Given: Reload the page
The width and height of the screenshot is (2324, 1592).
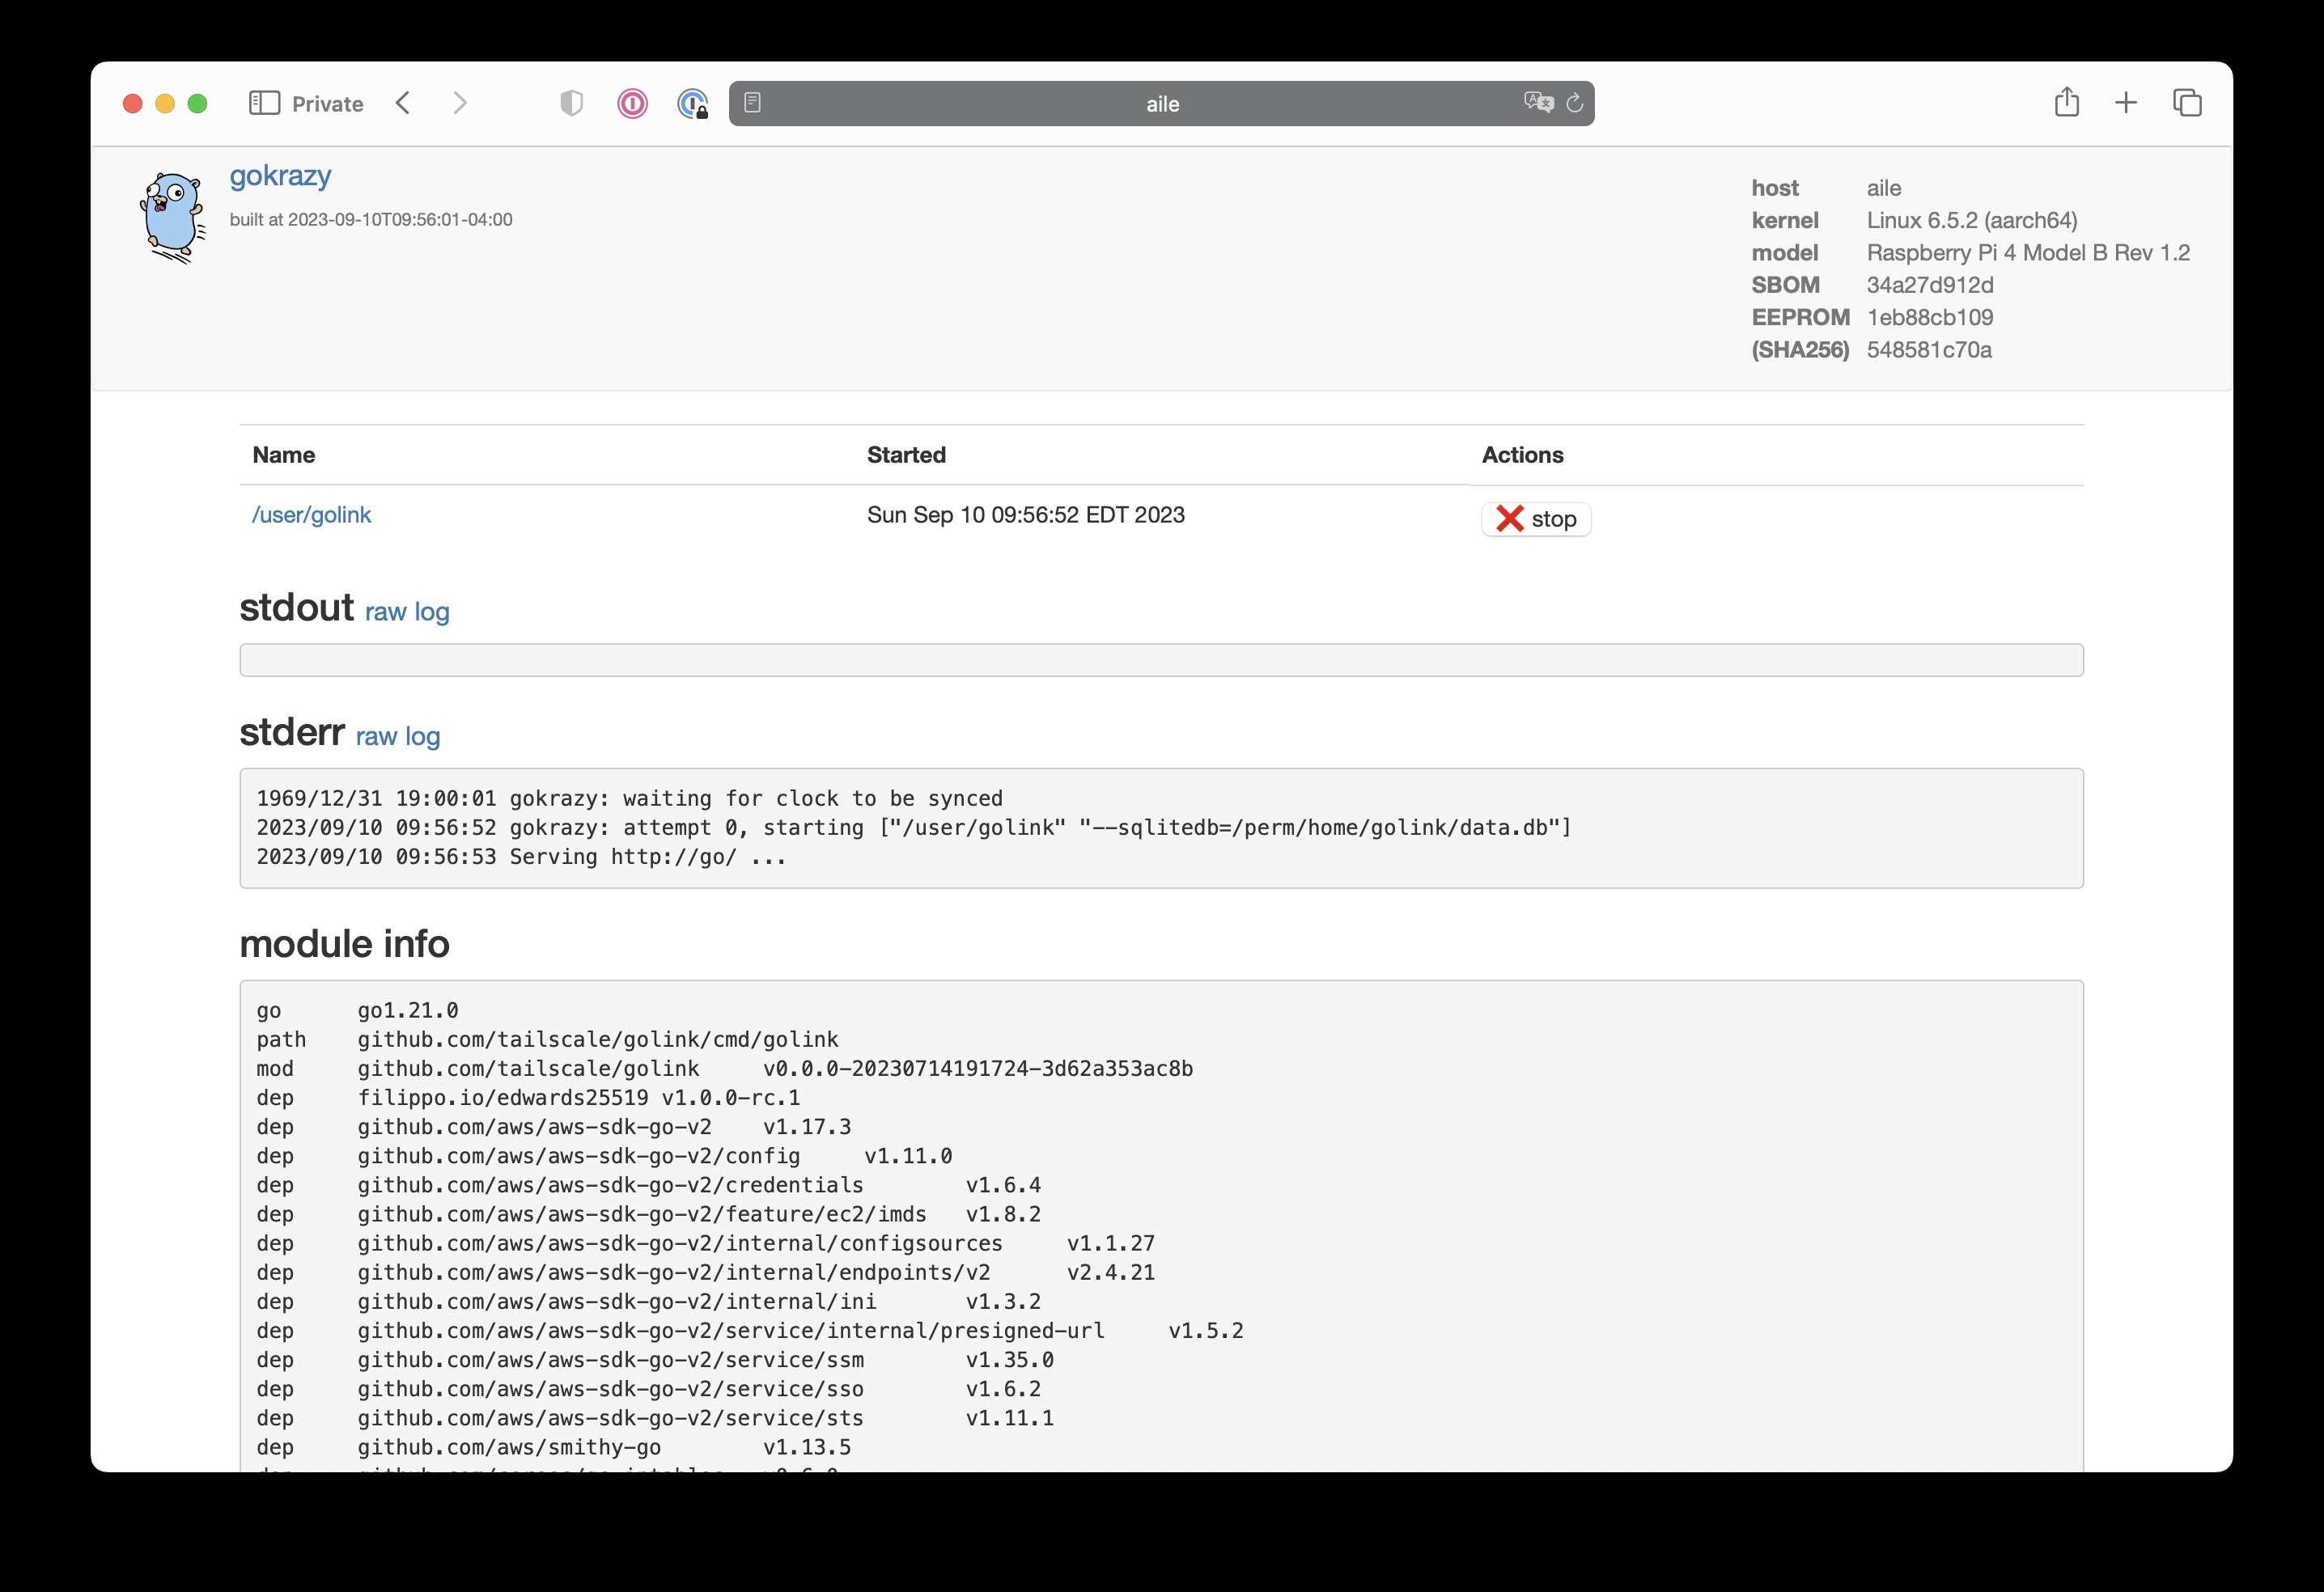Looking at the screenshot, I should pos(1575,103).
